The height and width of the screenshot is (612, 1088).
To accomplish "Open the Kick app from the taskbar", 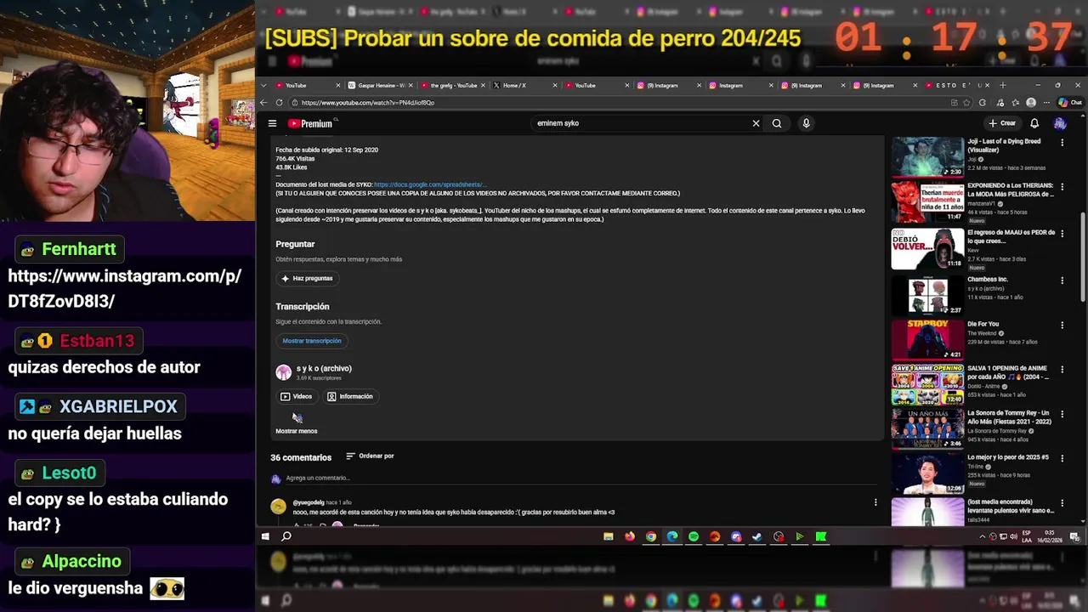I will [821, 536].
